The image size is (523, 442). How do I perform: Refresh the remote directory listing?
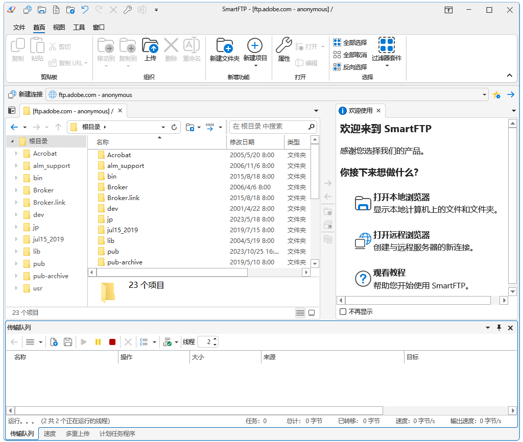tap(174, 127)
